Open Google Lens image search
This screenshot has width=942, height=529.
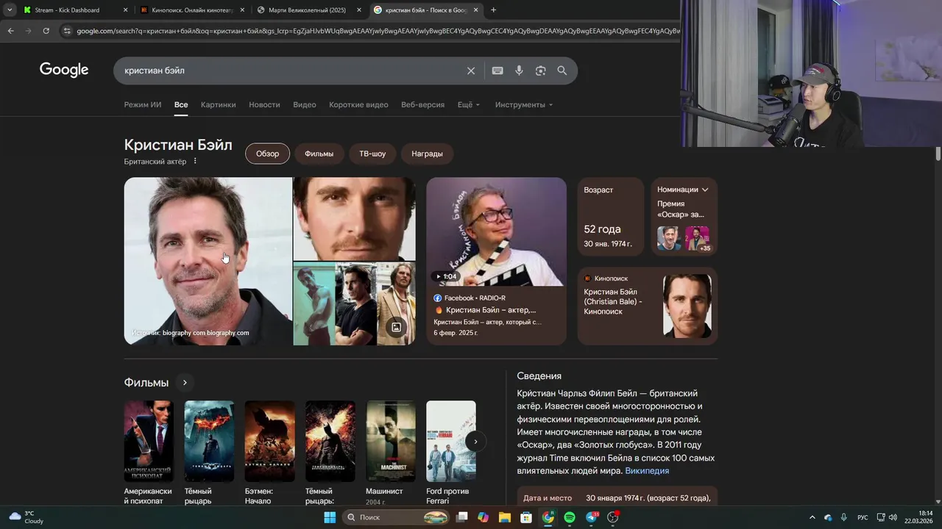click(541, 71)
